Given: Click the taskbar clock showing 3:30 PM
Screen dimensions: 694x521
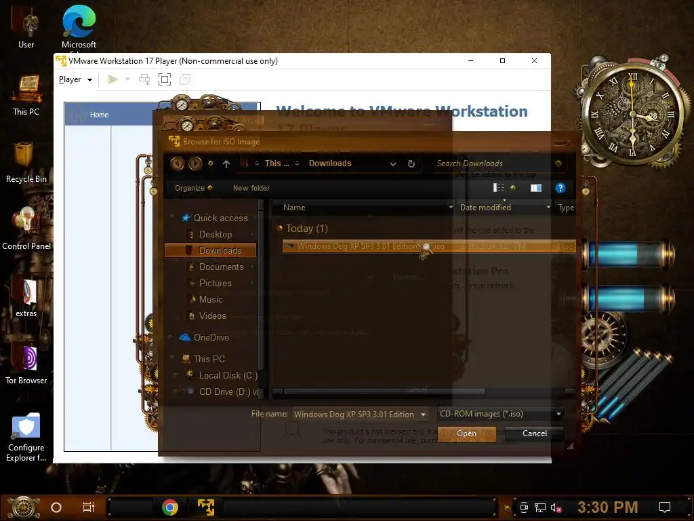Looking at the screenshot, I should pos(608,507).
